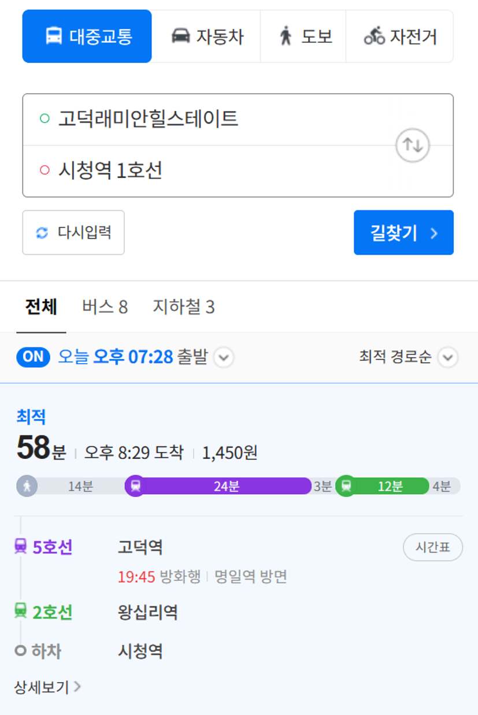The image size is (478, 715).
Task: Pick the walking person icon for 도보
Action: [x=286, y=36]
